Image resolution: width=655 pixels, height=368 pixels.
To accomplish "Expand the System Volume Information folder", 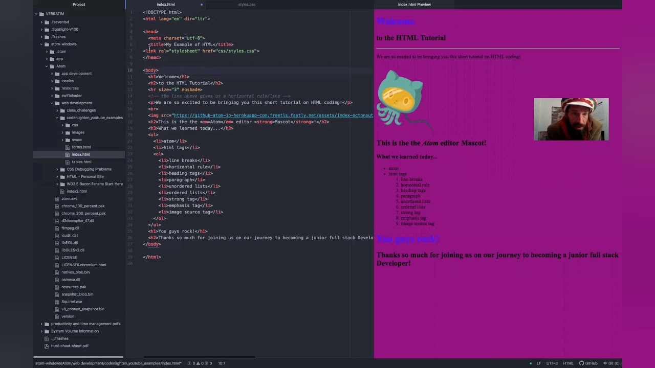I will [x=42, y=331].
